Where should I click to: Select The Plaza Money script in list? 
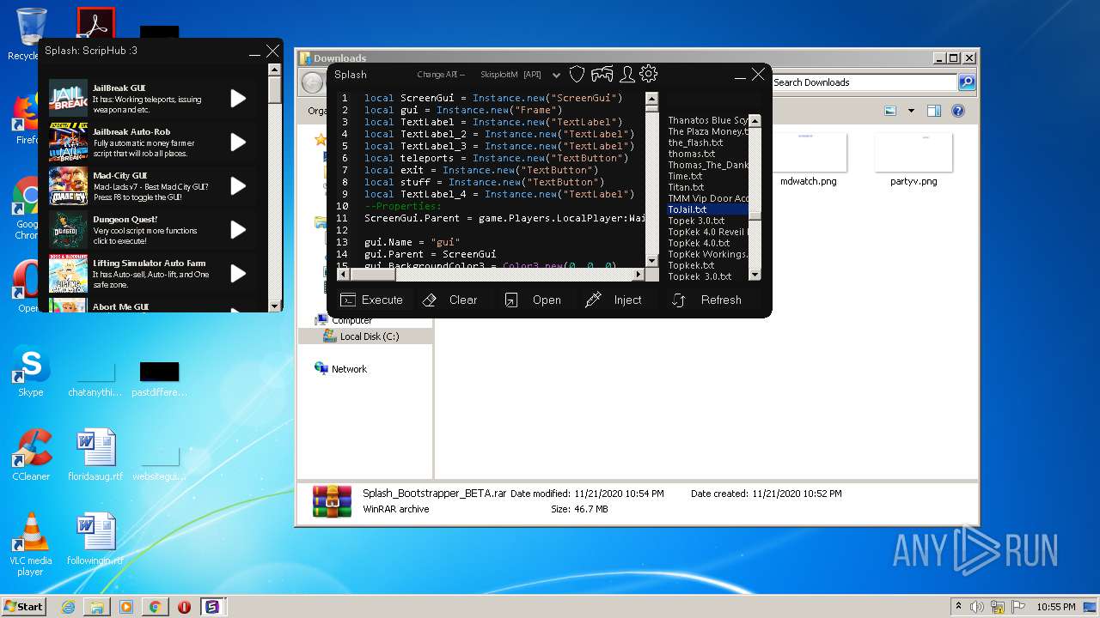click(707, 131)
